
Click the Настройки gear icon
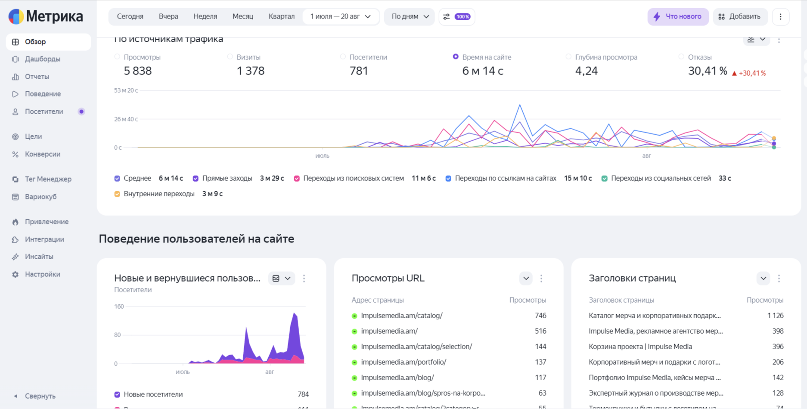coord(16,274)
